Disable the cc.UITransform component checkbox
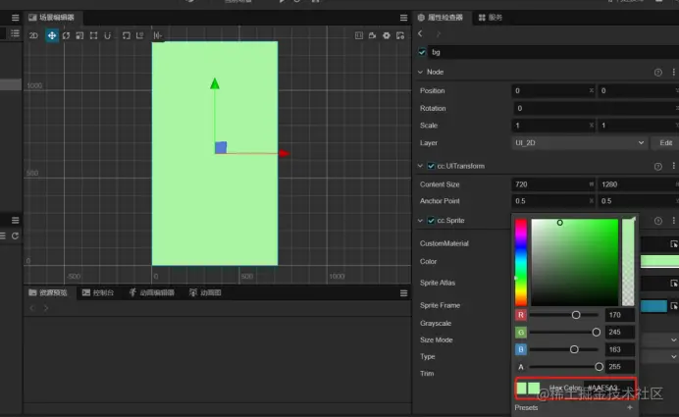The width and height of the screenshot is (679, 417). 431,166
